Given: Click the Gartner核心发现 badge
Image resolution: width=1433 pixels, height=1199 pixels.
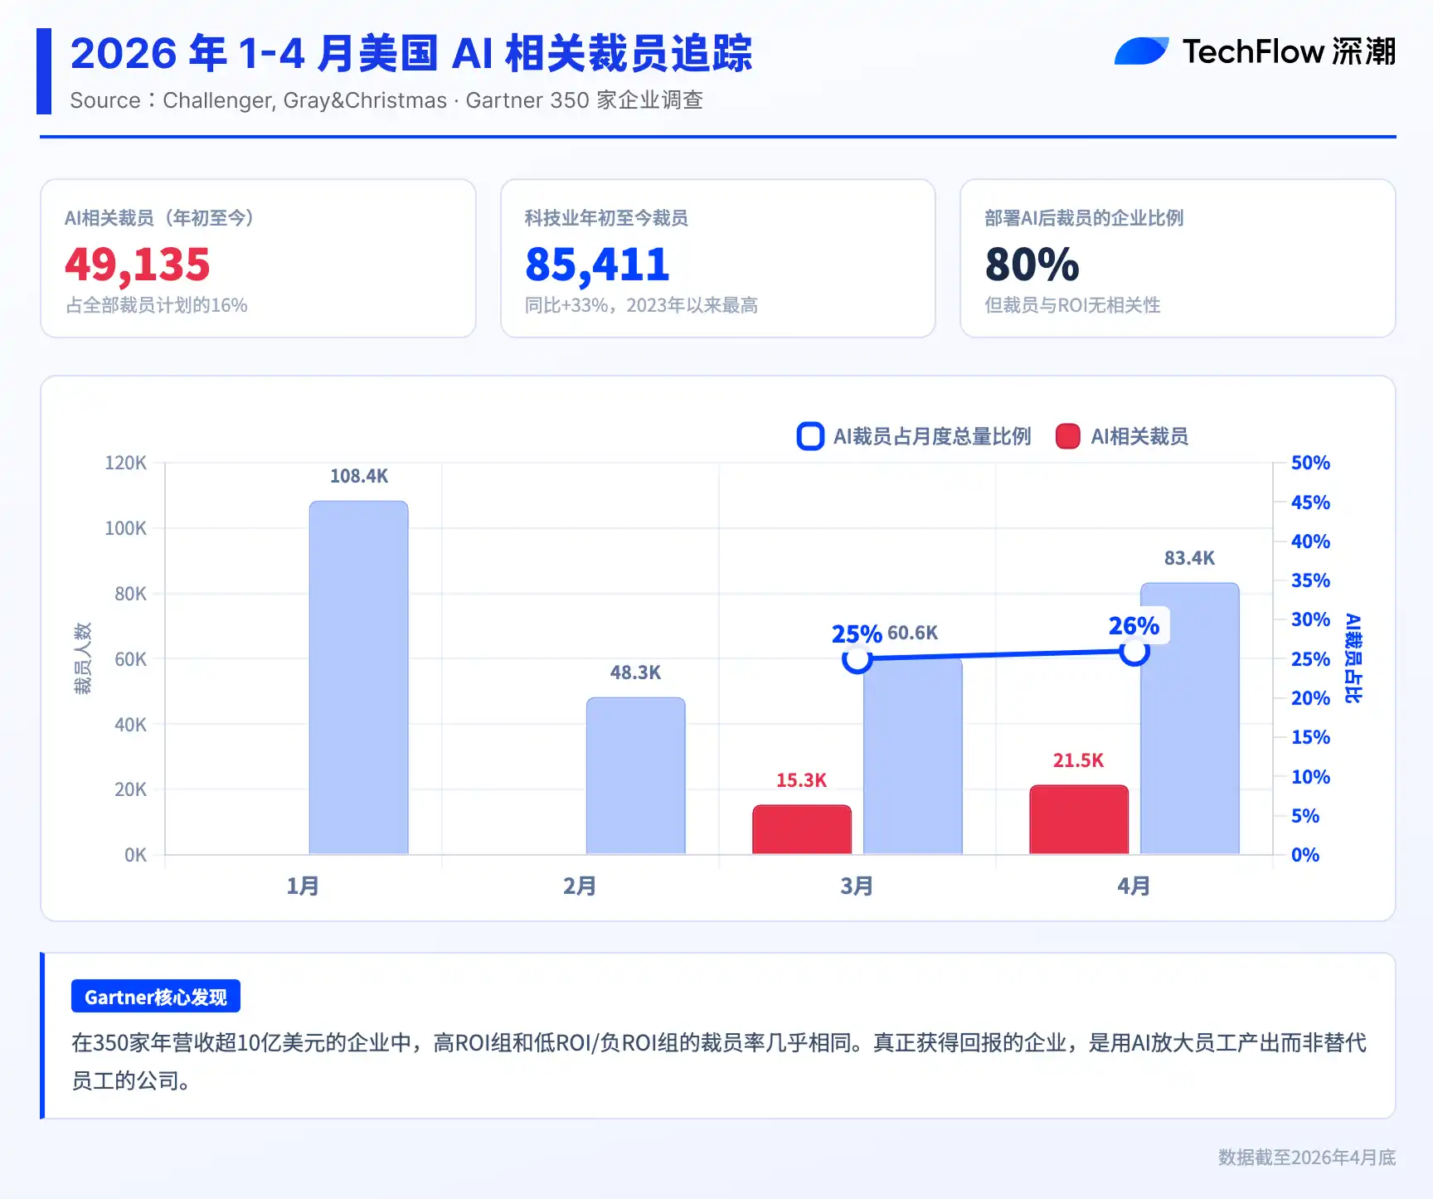Looking at the screenshot, I should tap(156, 996).
